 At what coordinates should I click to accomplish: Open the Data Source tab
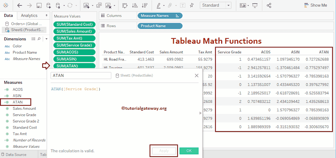tap(14, 155)
